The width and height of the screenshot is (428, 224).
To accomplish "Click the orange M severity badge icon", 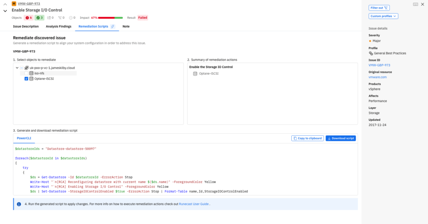I will click(x=14, y=3).
